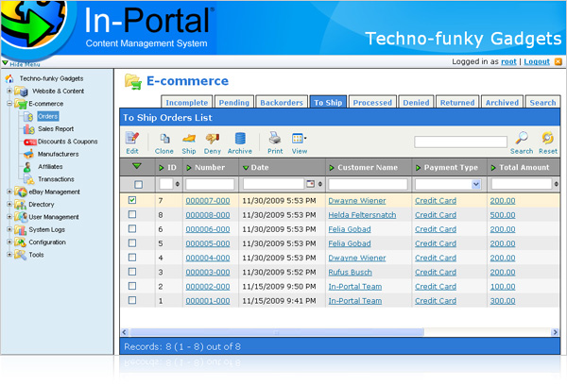Expand the eBay Management tree node

(9, 192)
